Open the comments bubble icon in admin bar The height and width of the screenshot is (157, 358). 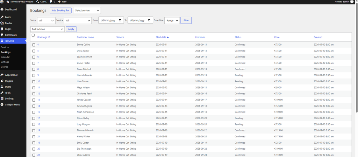[x=51, y=2]
